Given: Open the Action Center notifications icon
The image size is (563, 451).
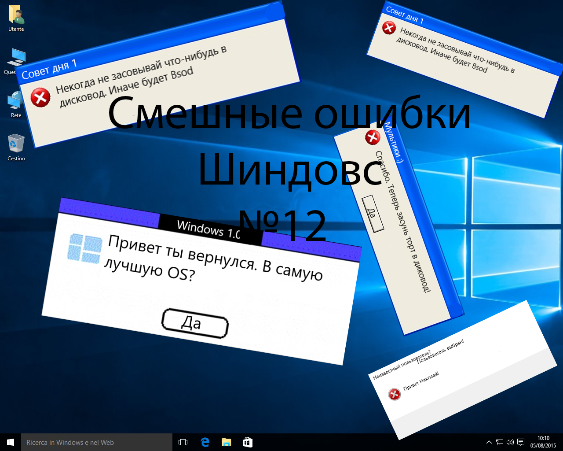Looking at the screenshot, I should tap(521, 442).
